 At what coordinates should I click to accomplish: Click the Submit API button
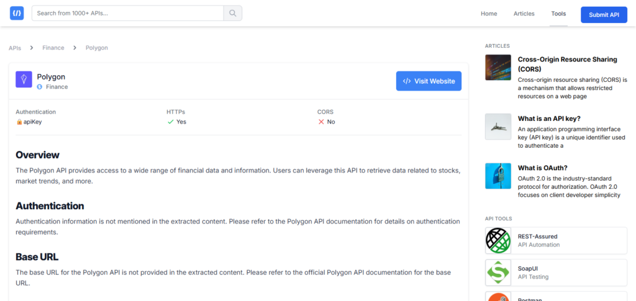604,14
